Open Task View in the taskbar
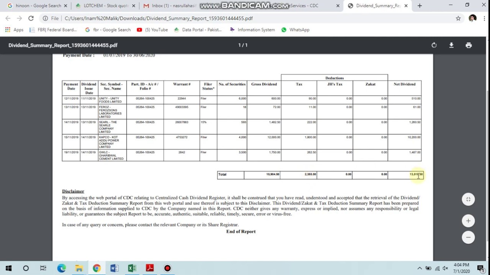 [43, 268]
